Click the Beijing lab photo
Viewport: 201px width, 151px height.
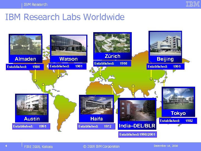[x=165, y=44]
